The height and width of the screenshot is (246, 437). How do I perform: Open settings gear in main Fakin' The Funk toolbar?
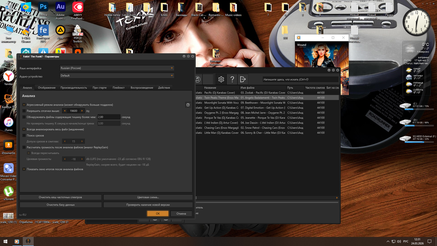coord(221,79)
